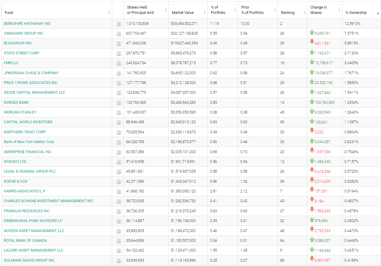Open grid icon for Royal Bank of Canada
This screenshot has height=266, width=381.
coord(119,241)
